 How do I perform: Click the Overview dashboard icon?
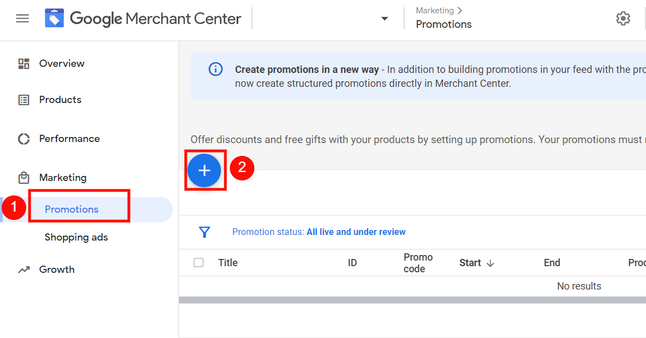(24, 63)
